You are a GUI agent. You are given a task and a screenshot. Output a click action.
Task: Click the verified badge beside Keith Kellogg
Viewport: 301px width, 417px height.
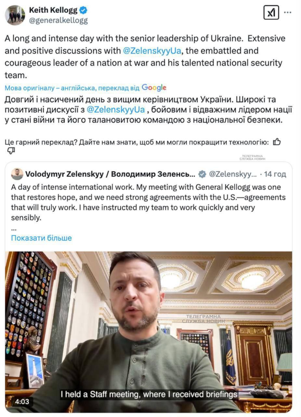[84, 10]
